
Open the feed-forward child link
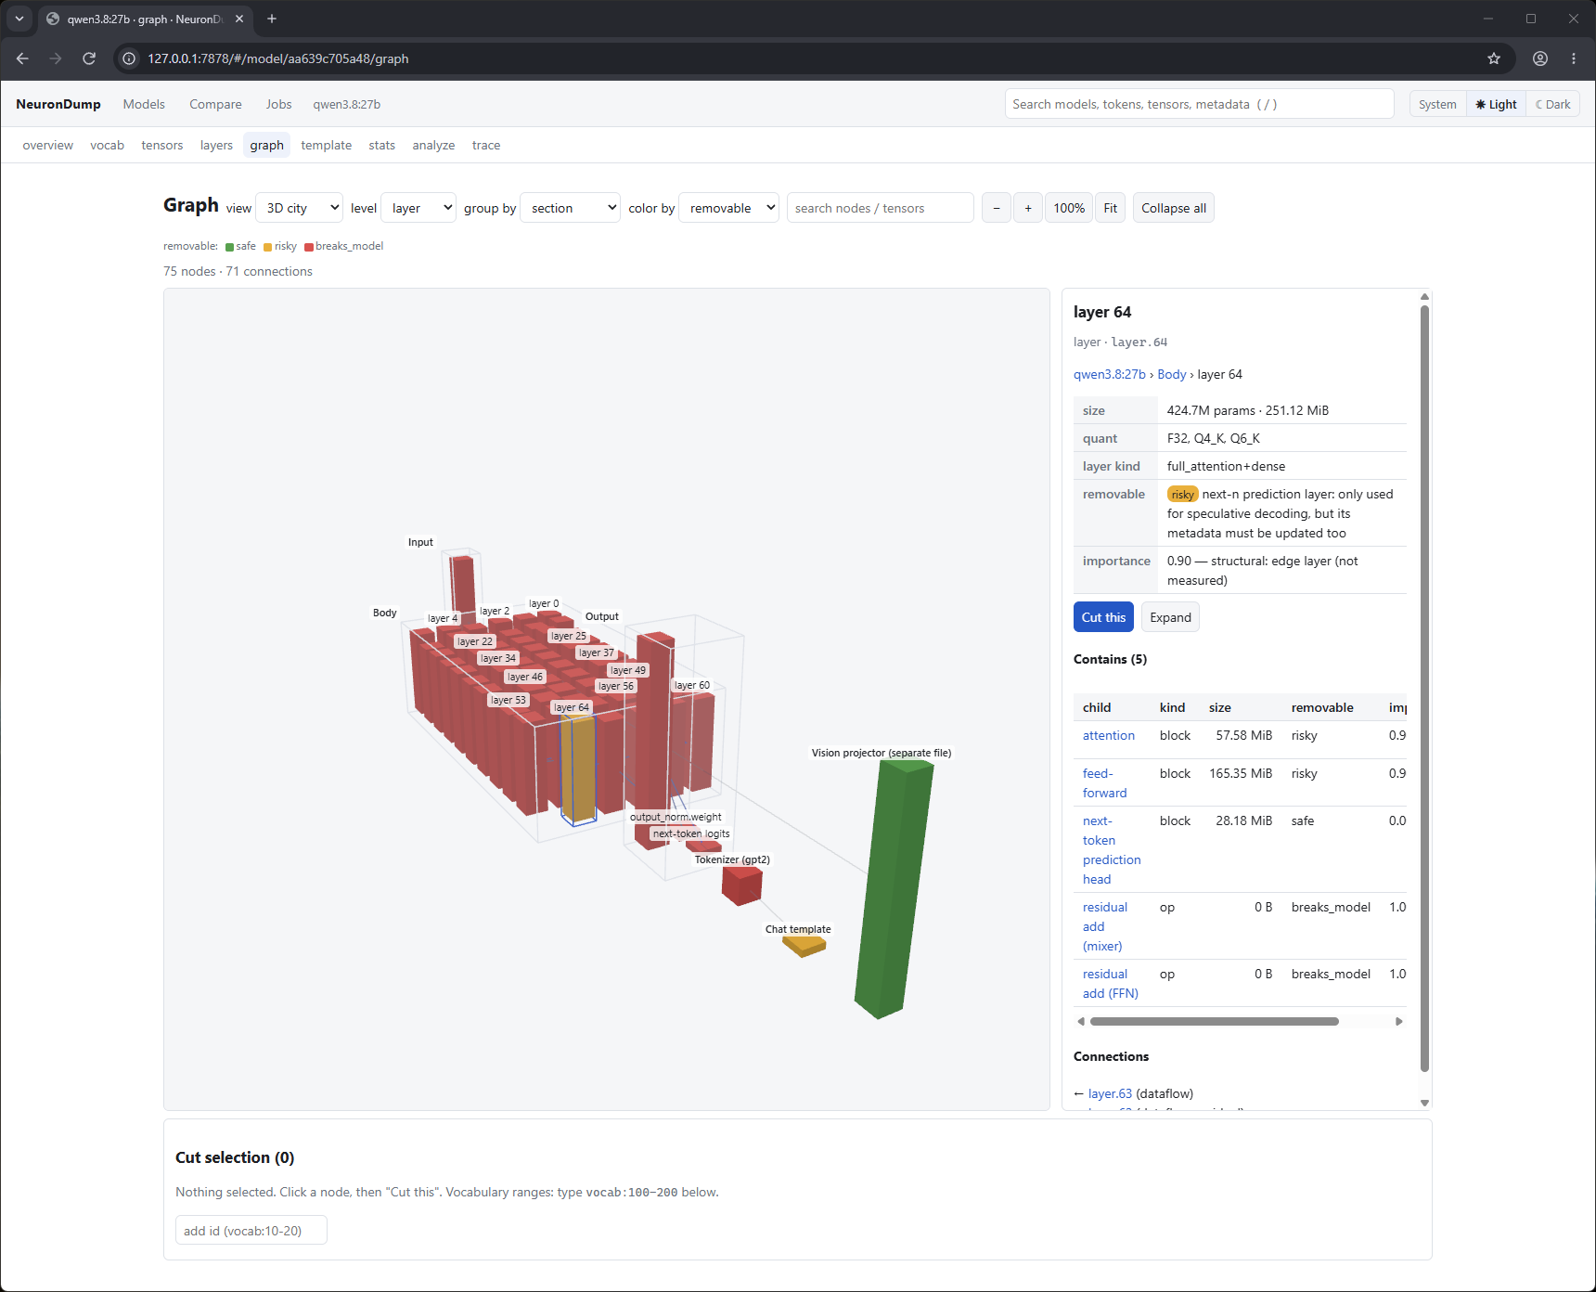coord(1104,783)
